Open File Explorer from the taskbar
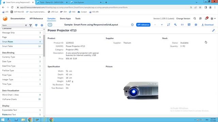 [x=23, y=120]
